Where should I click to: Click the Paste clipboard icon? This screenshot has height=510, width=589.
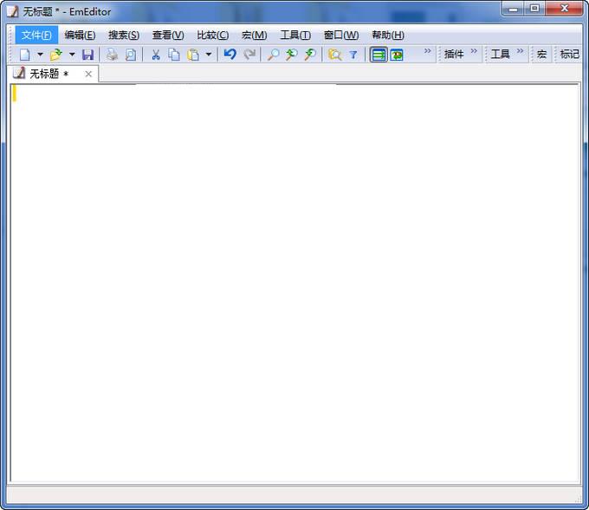[x=193, y=55]
